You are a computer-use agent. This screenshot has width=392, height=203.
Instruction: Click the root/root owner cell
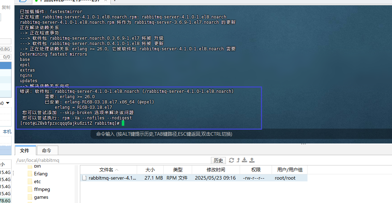click(x=285, y=178)
